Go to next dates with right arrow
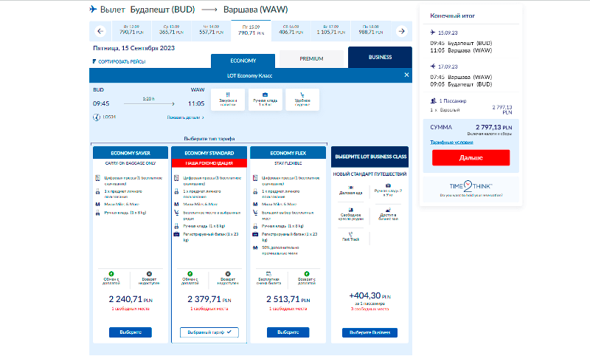Image resolution: width=590 pixels, height=356 pixels. tap(401, 31)
